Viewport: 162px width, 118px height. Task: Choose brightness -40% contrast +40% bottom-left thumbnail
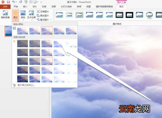(22, 79)
